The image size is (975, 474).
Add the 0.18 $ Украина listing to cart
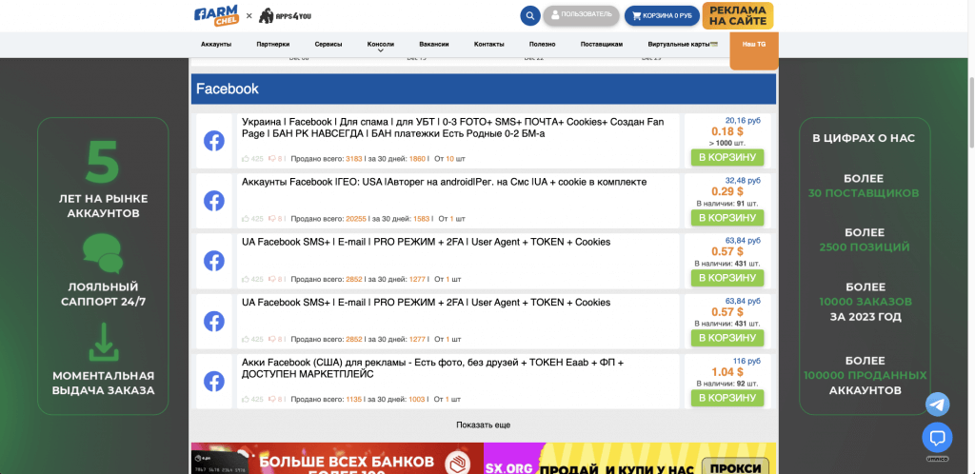(726, 157)
